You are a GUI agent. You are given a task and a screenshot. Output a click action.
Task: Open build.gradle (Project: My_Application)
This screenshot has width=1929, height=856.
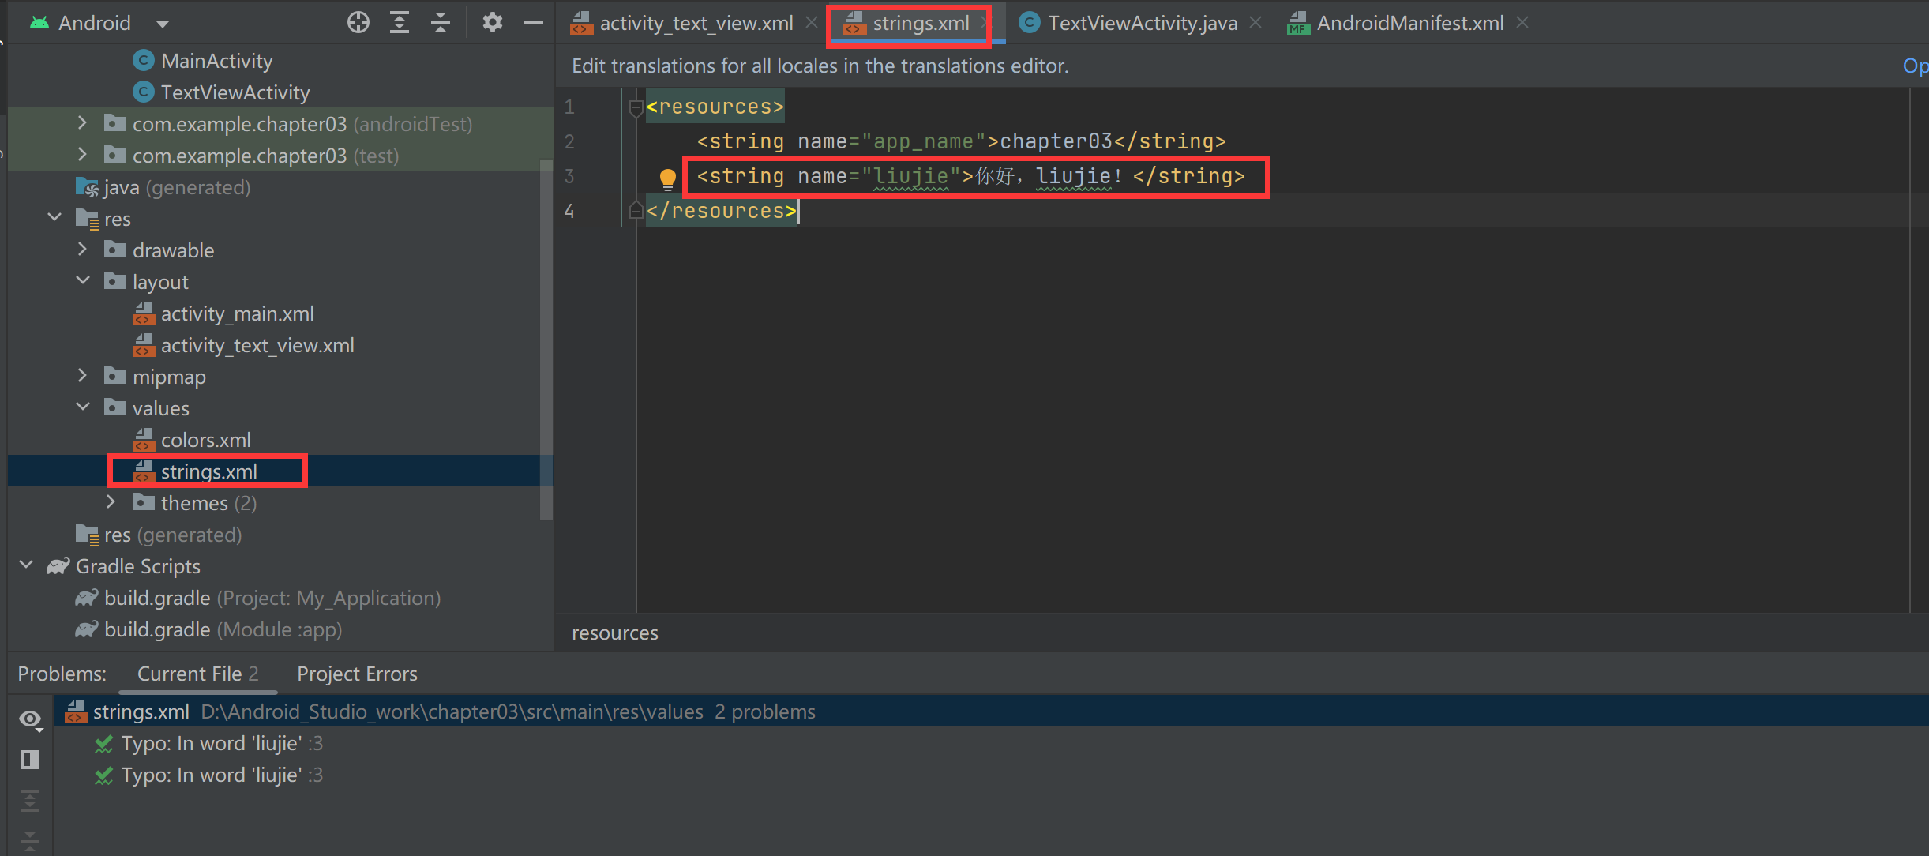pos(272,598)
